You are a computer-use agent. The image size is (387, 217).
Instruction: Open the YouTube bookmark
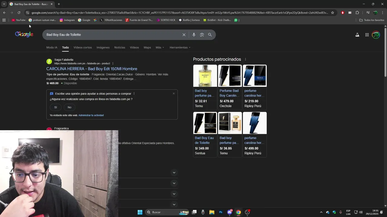pyautogui.click(x=18, y=20)
